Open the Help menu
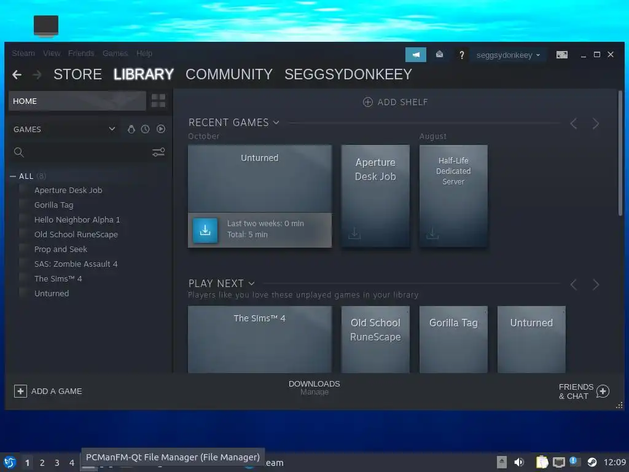Viewport: 629px width, 472px height. pos(144,53)
